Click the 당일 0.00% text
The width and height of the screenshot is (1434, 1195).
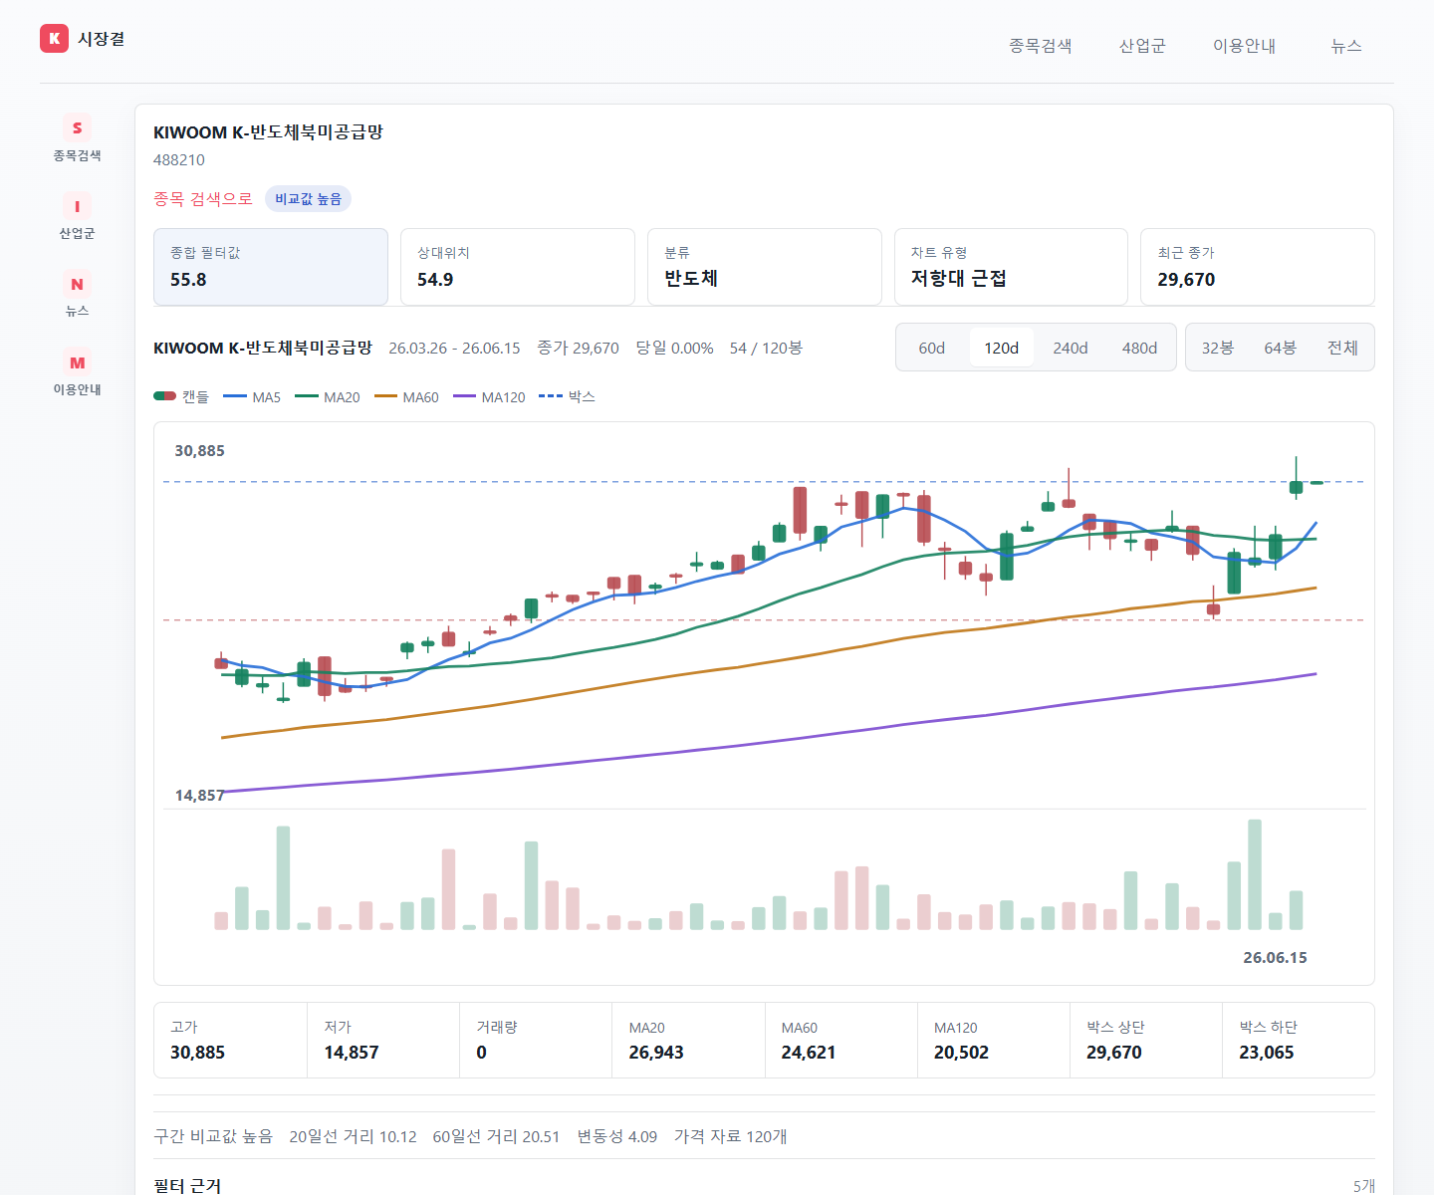click(x=674, y=348)
